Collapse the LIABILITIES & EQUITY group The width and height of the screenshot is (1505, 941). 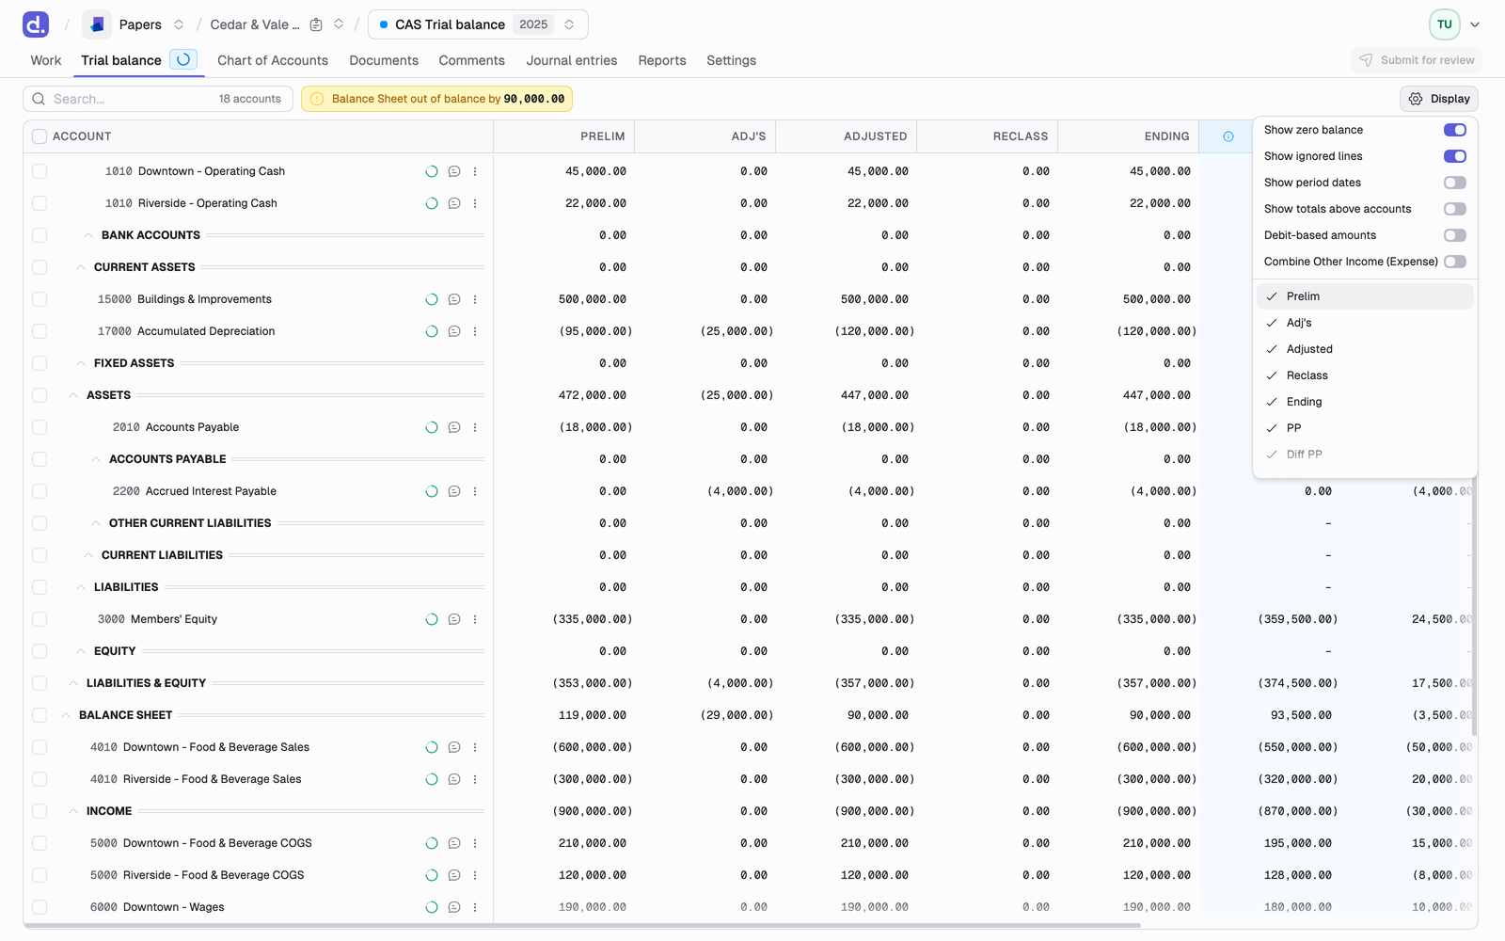(72, 683)
